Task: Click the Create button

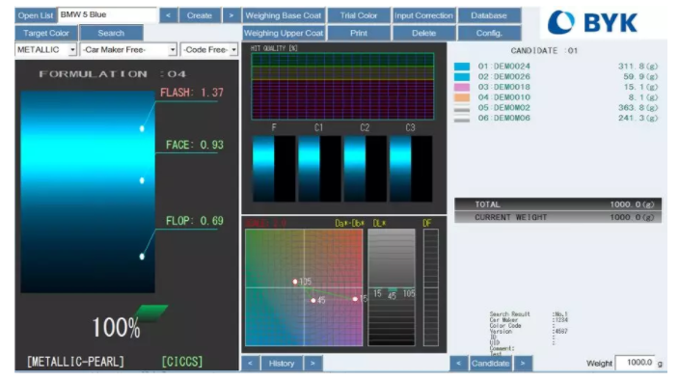Action: click(200, 15)
